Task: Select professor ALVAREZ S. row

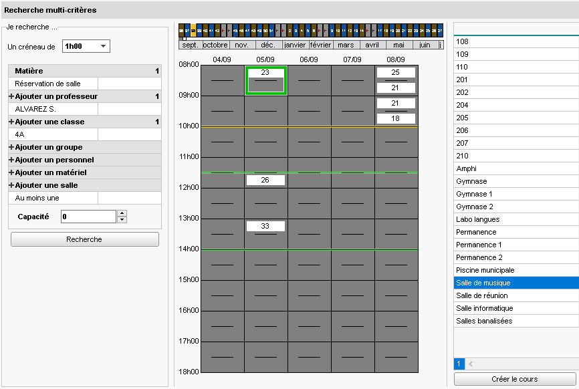Action: coord(85,109)
